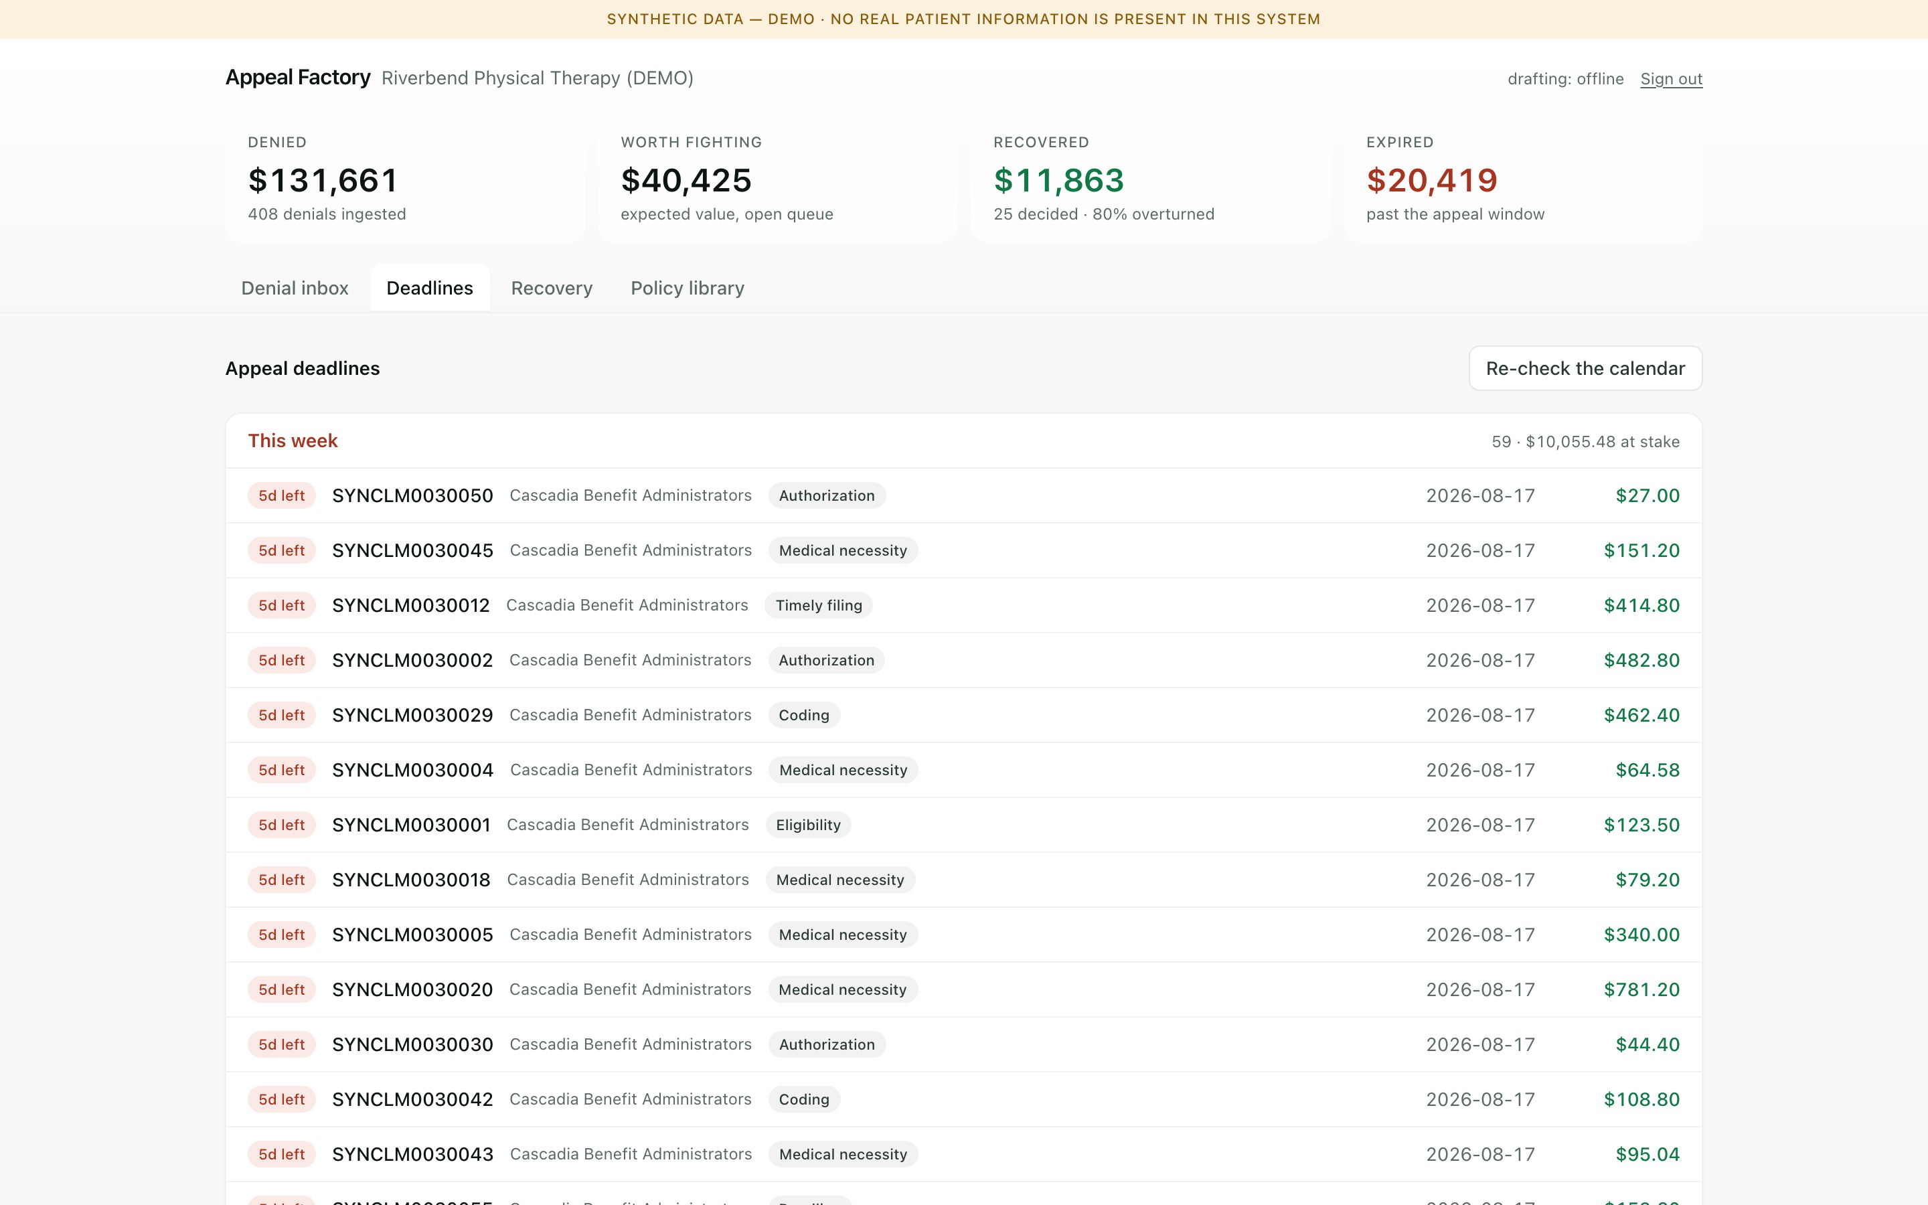The width and height of the screenshot is (1928, 1205).
Task: Click the Authorization tag on SYNCLM0030002
Action: pyautogui.click(x=826, y=660)
